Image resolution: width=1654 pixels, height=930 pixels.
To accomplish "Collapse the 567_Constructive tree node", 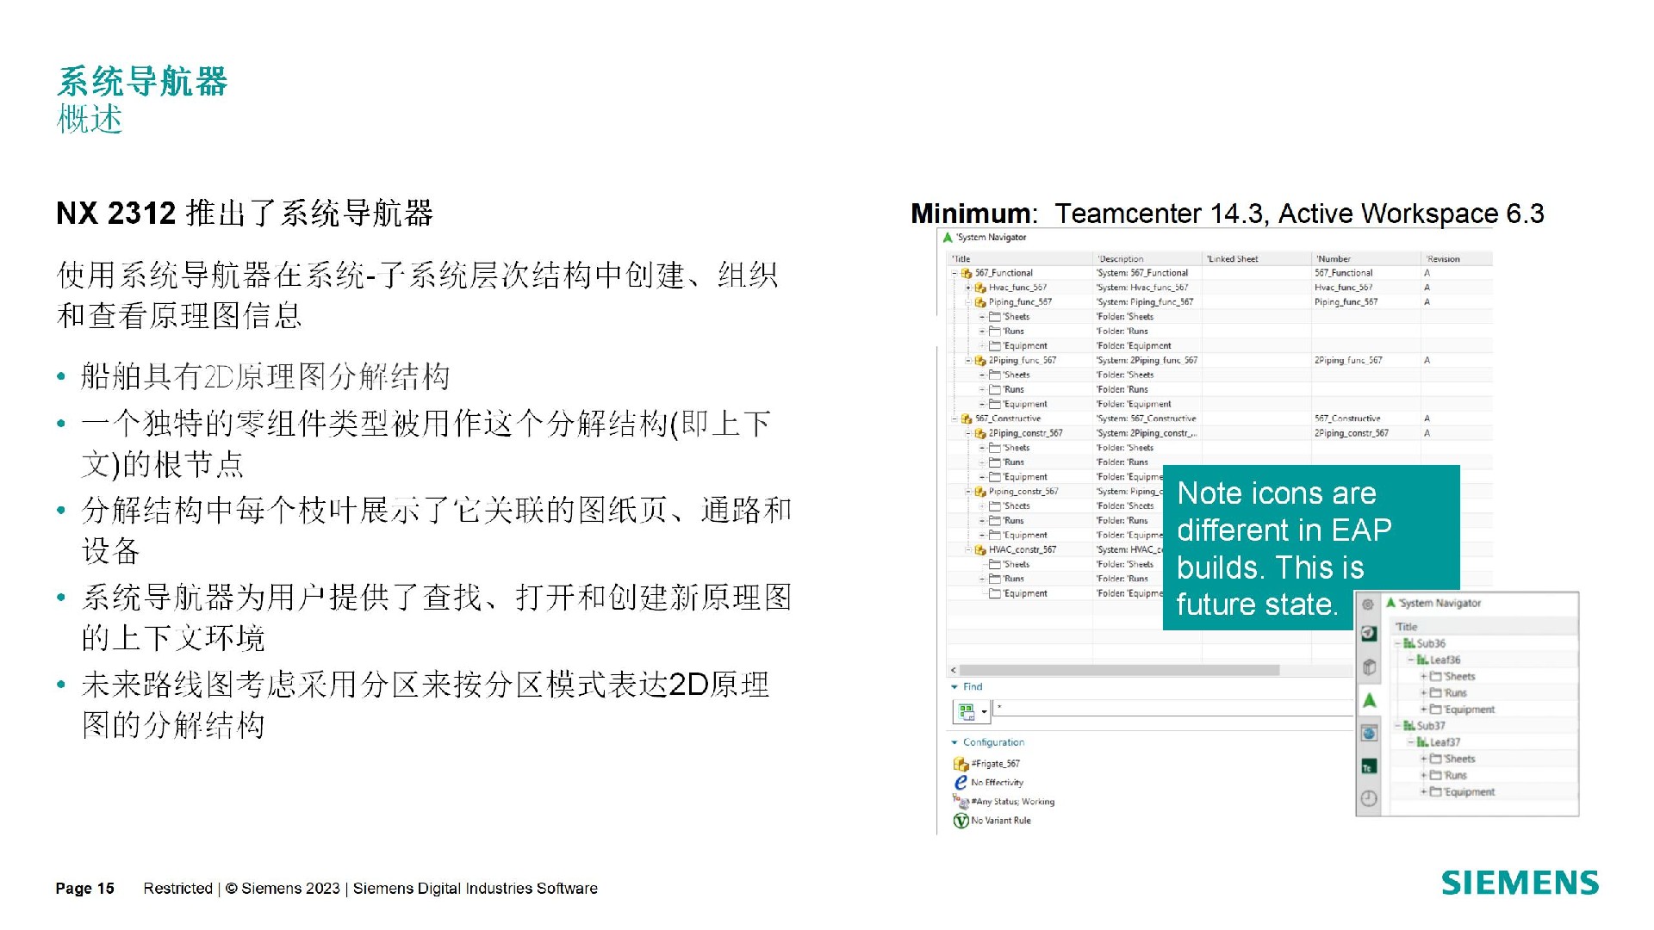I will 954,419.
